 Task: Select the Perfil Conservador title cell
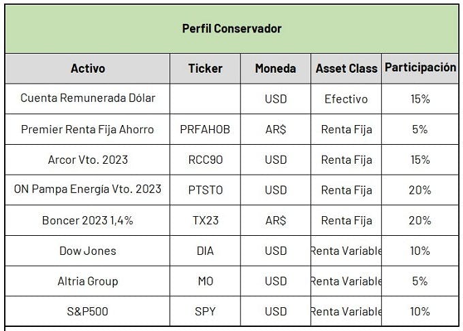pos(231,29)
